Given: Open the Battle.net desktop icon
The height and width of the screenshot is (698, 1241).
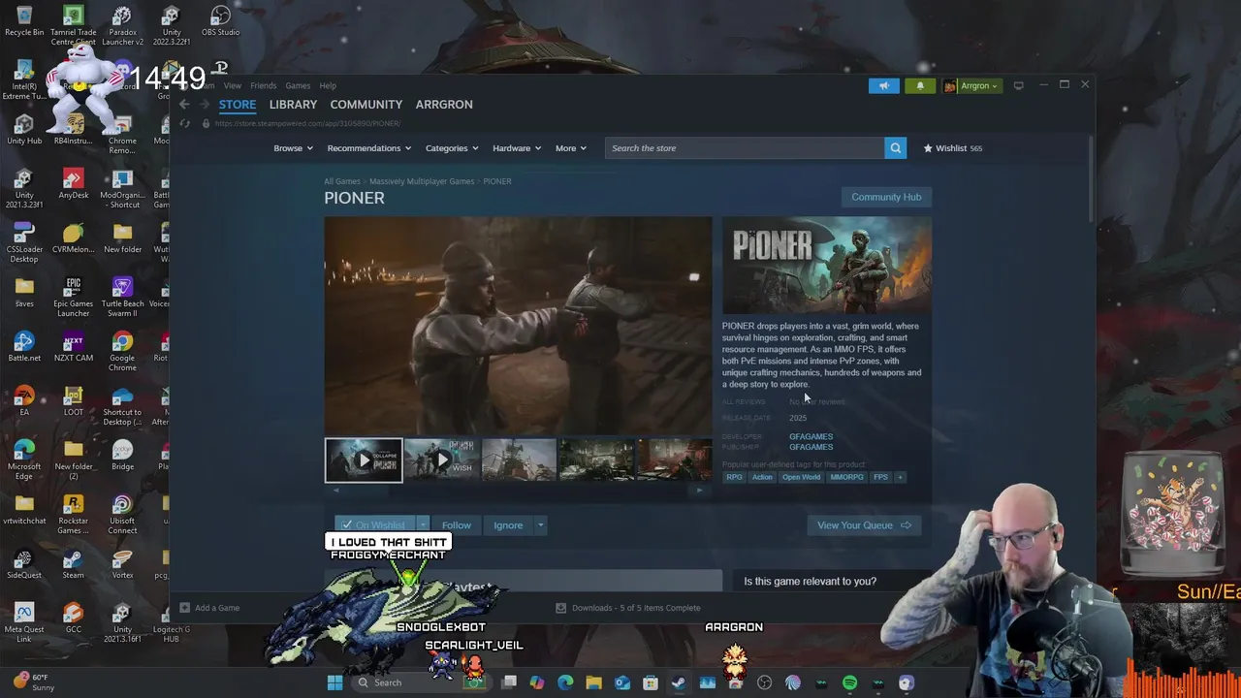Looking at the screenshot, I should point(24,347).
